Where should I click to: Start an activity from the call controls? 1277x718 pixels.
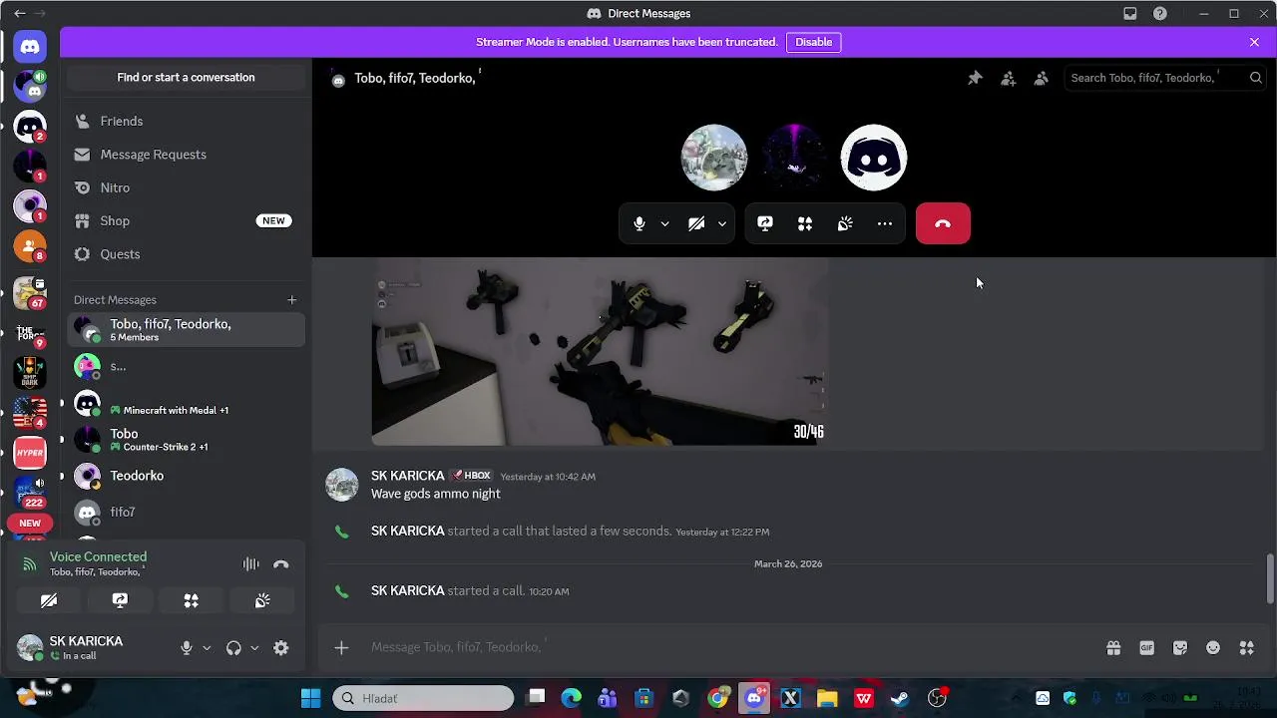coord(805,223)
